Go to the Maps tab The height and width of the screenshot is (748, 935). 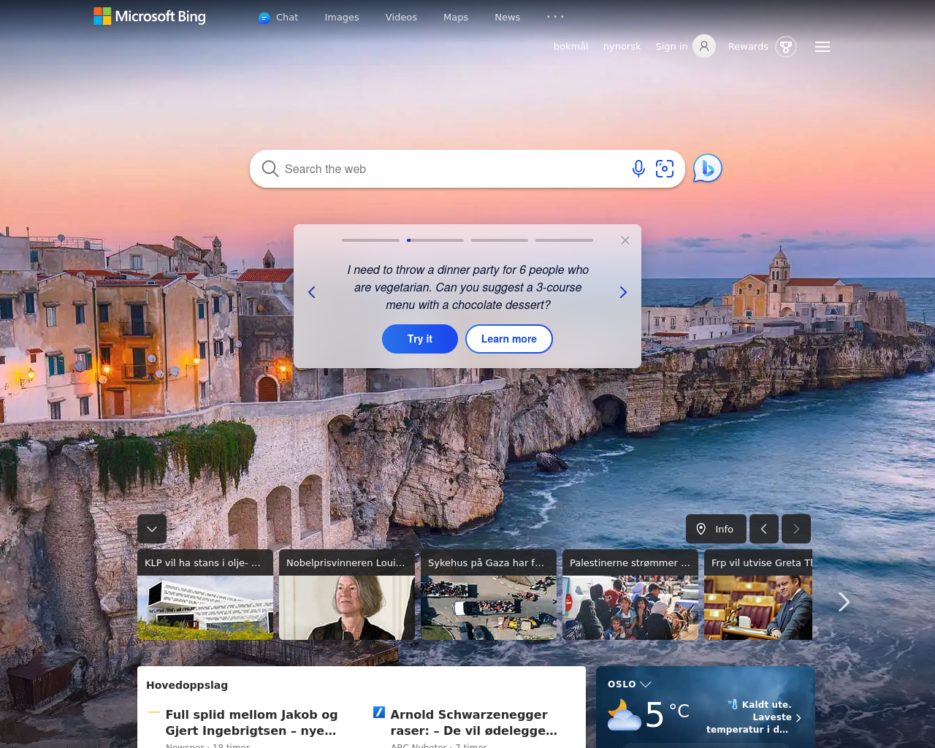pos(456,17)
